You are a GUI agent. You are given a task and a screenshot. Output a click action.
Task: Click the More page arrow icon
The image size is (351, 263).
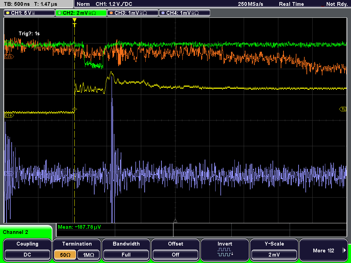point(344,250)
